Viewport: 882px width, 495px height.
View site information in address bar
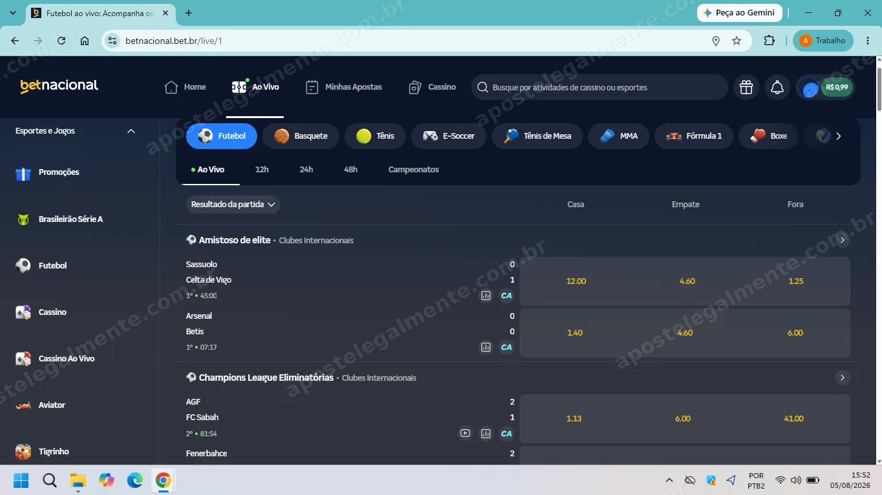(112, 41)
